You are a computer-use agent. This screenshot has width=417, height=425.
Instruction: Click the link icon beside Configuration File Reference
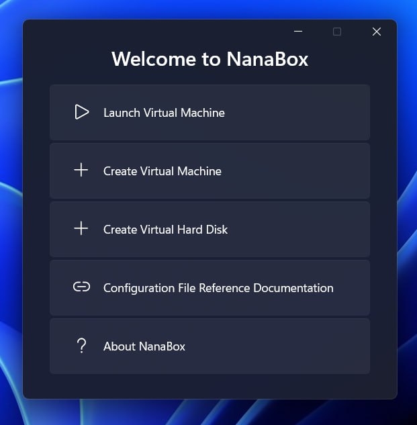tap(81, 287)
